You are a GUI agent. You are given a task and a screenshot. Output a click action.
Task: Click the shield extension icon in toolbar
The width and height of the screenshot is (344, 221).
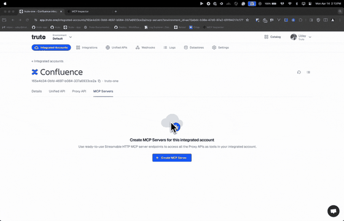318,20
